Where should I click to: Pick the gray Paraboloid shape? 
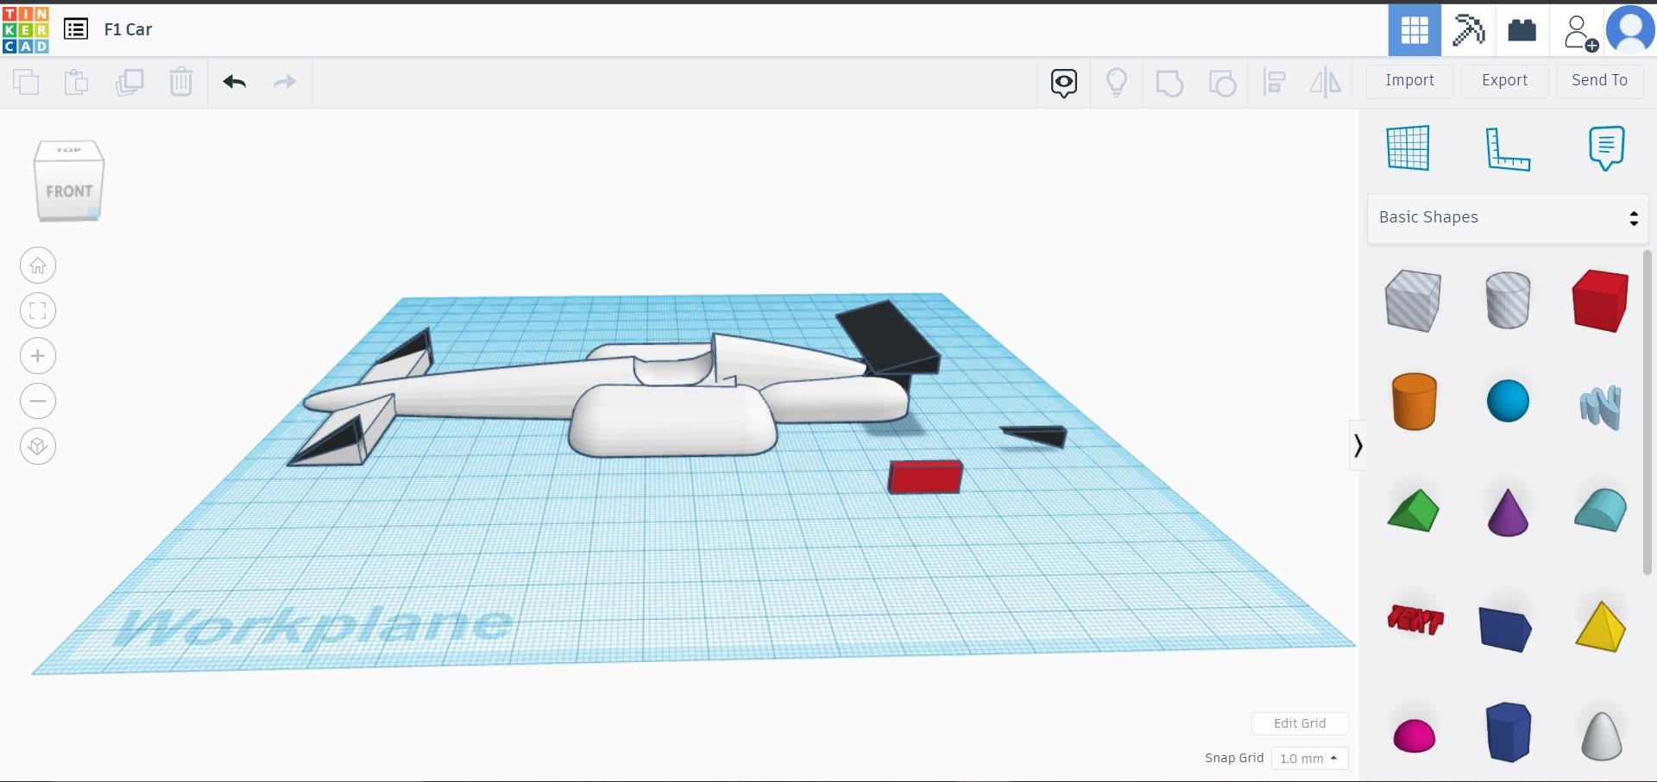[x=1601, y=735]
